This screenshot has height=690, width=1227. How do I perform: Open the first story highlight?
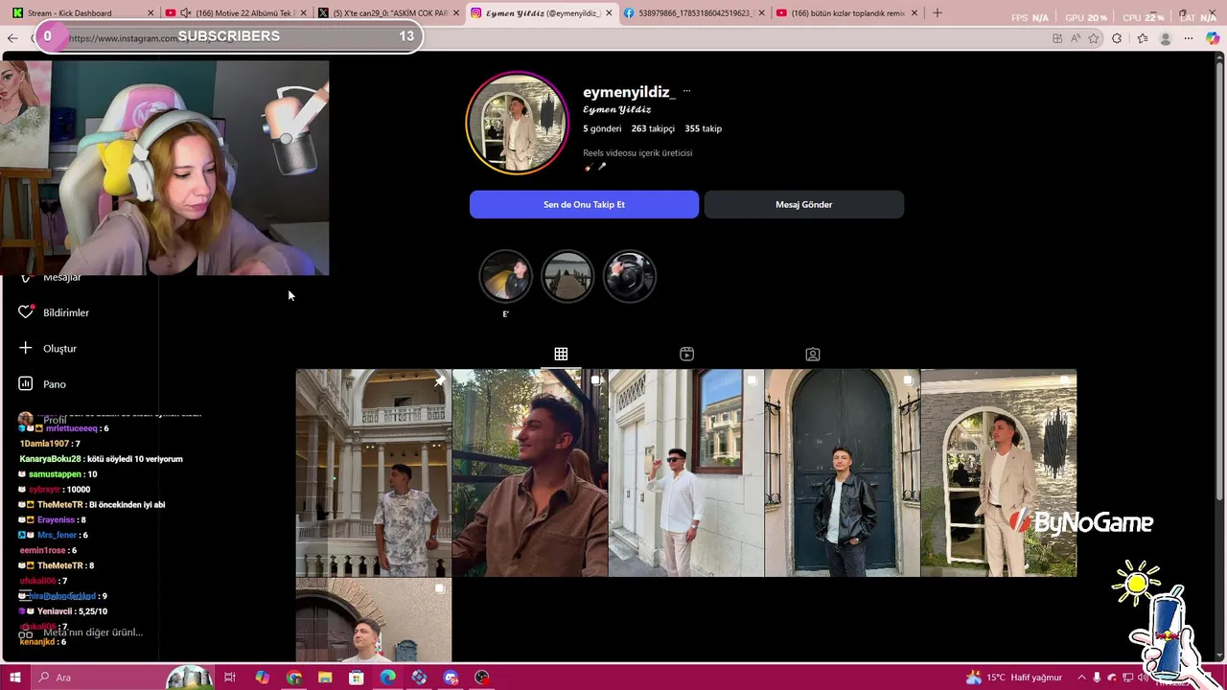[x=505, y=276]
